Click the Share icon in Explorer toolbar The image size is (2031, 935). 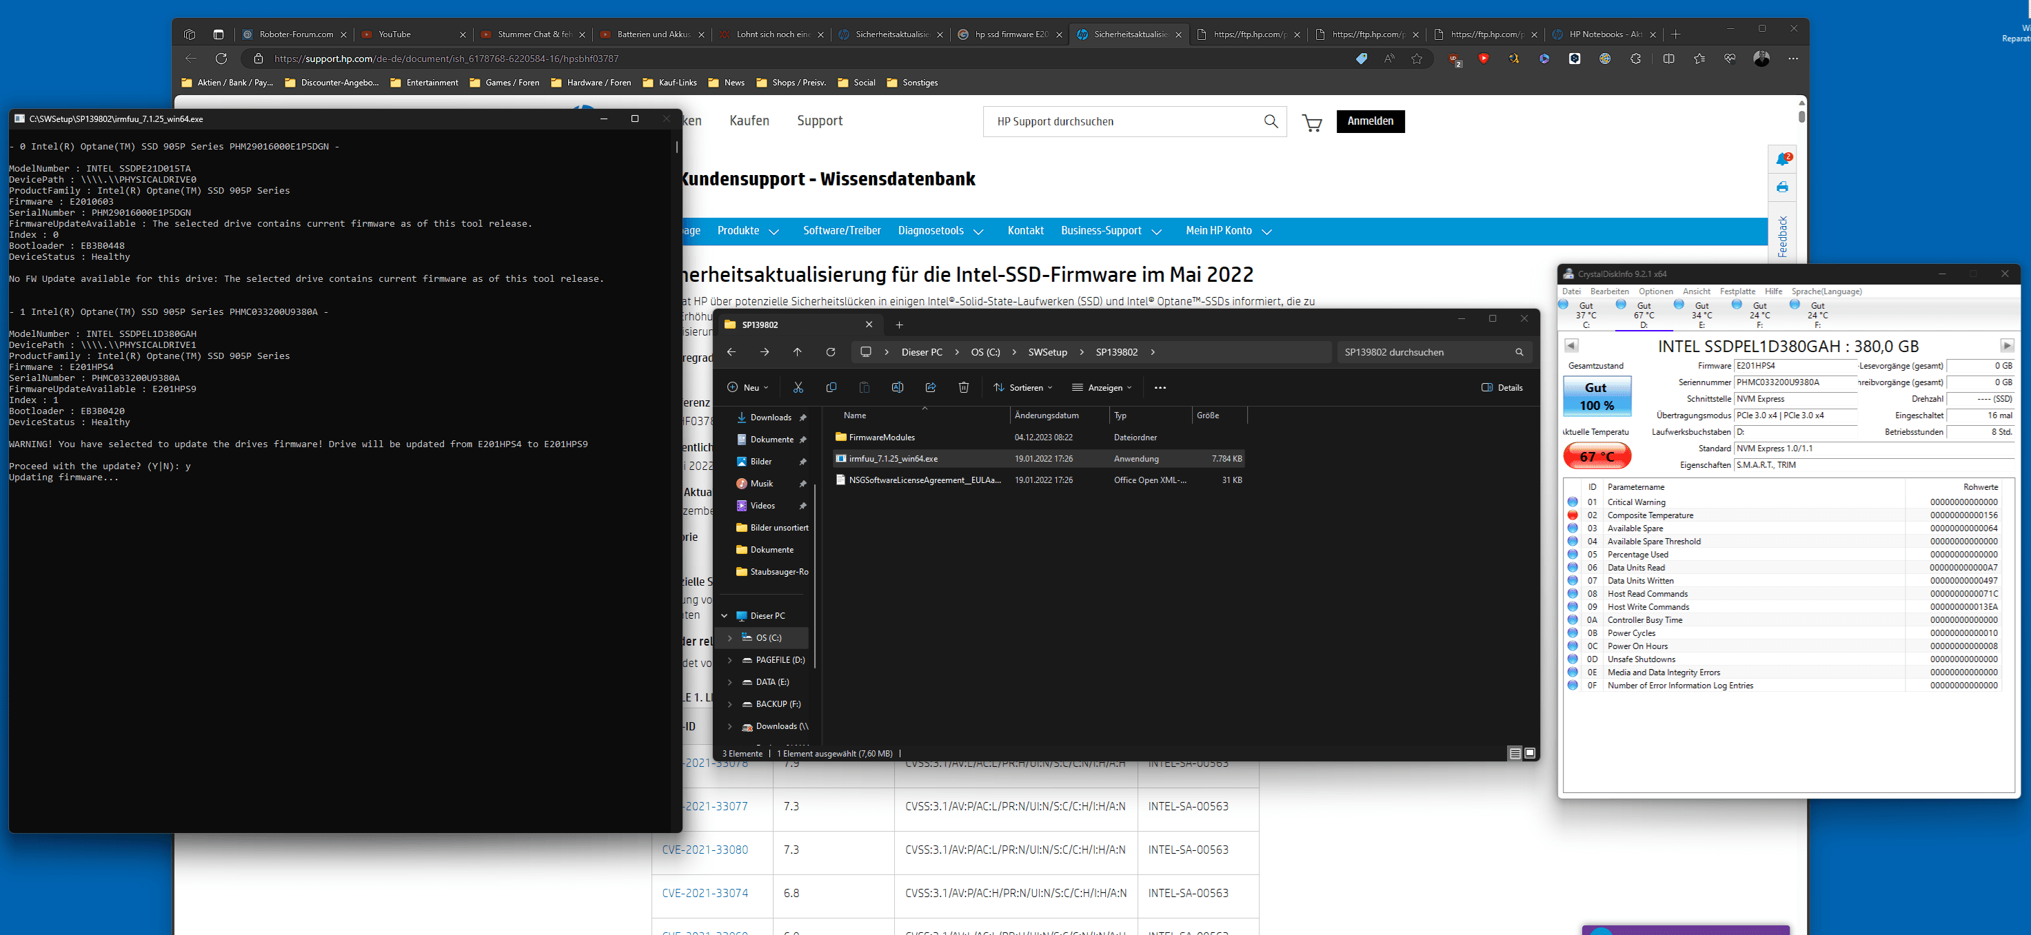tap(930, 387)
